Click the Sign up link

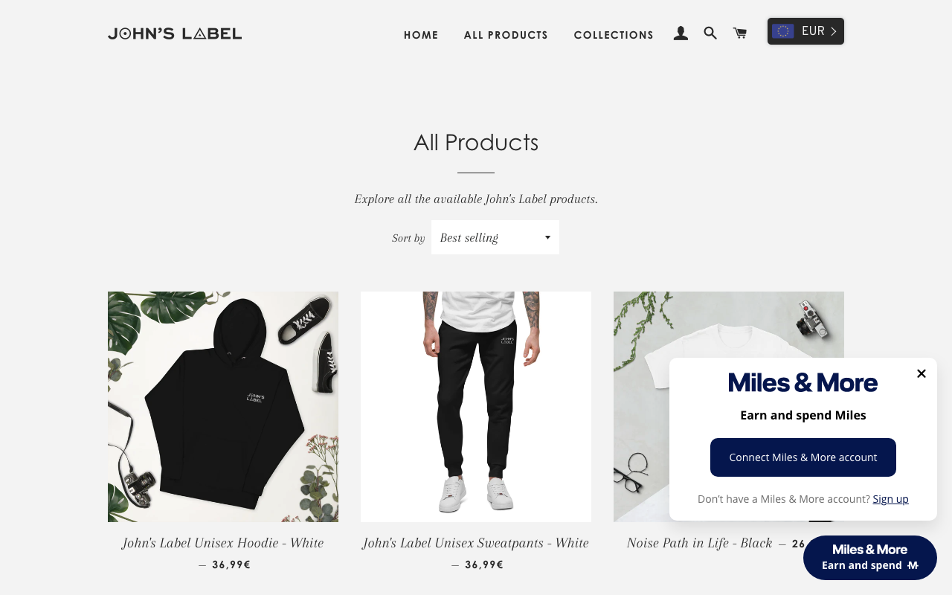(890, 499)
